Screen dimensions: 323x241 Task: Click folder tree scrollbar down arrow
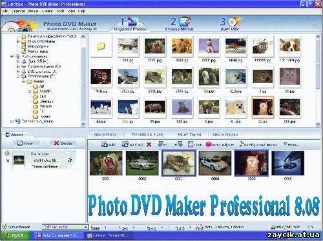pyautogui.click(x=83, y=124)
